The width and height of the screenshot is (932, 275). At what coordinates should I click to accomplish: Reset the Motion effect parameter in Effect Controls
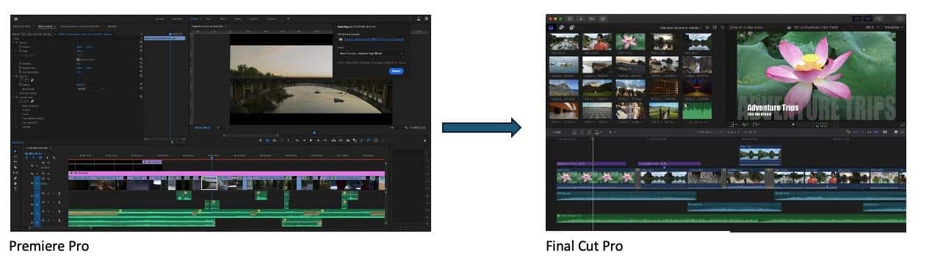point(140,43)
